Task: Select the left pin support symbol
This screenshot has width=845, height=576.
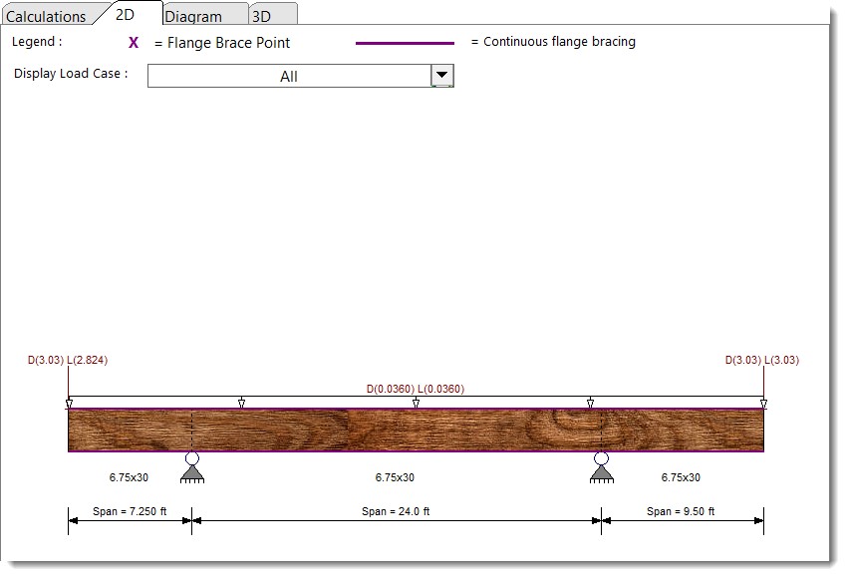Action: 192,467
